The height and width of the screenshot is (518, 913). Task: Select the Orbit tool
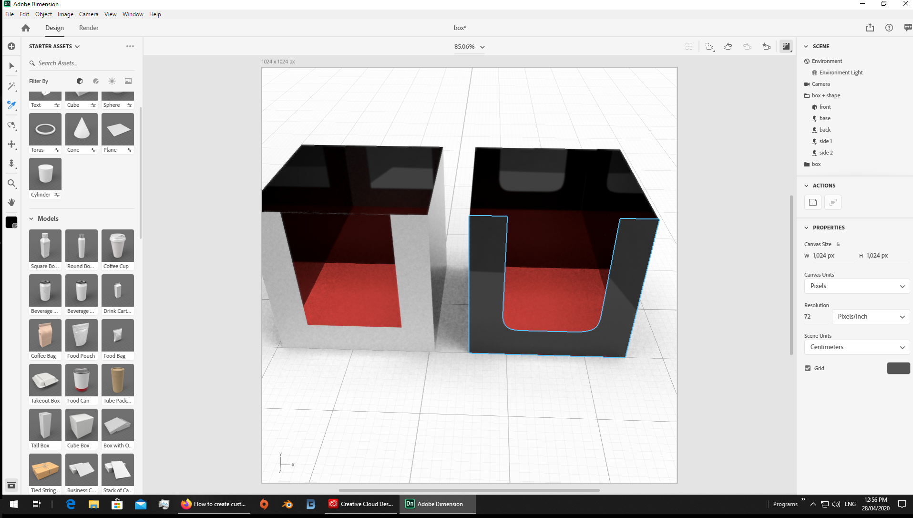pyautogui.click(x=11, y=125)
